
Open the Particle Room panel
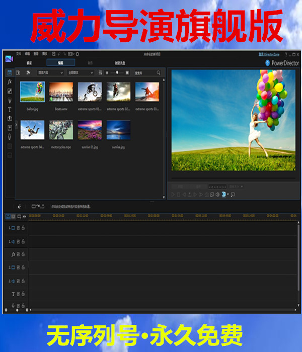pyautogui.click(x=10, y=101)
